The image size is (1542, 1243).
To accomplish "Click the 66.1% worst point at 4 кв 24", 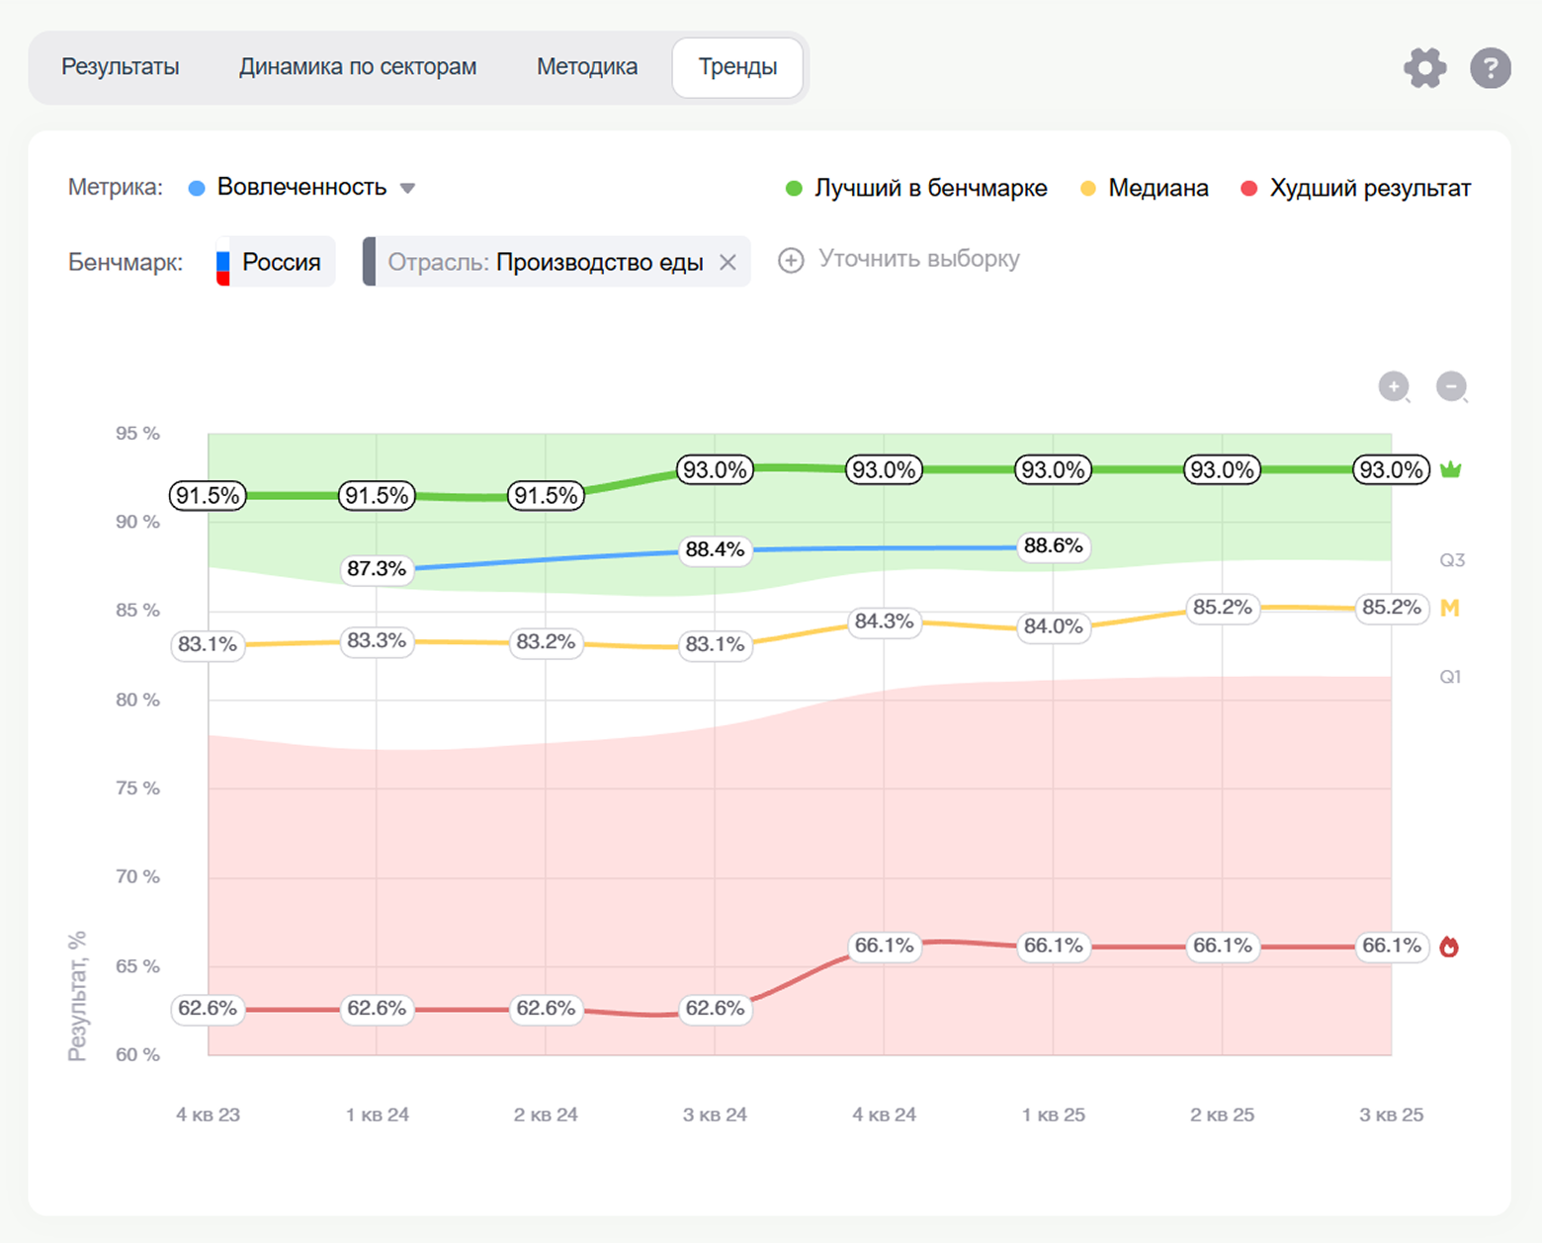I will click(x=884, y=947).
